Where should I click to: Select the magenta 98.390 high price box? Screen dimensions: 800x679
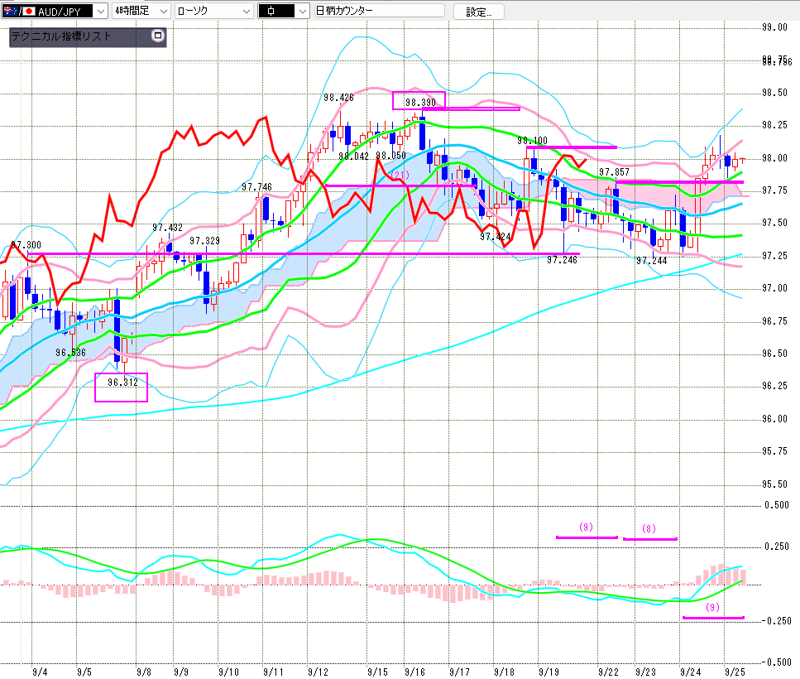coord(419,100)
